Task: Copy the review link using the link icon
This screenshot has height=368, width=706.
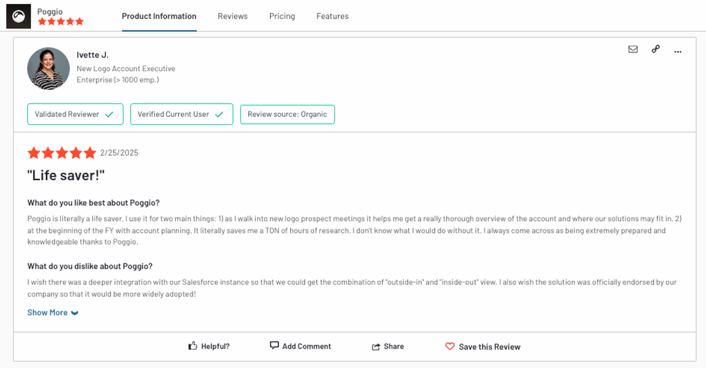Action: [655, 49]
